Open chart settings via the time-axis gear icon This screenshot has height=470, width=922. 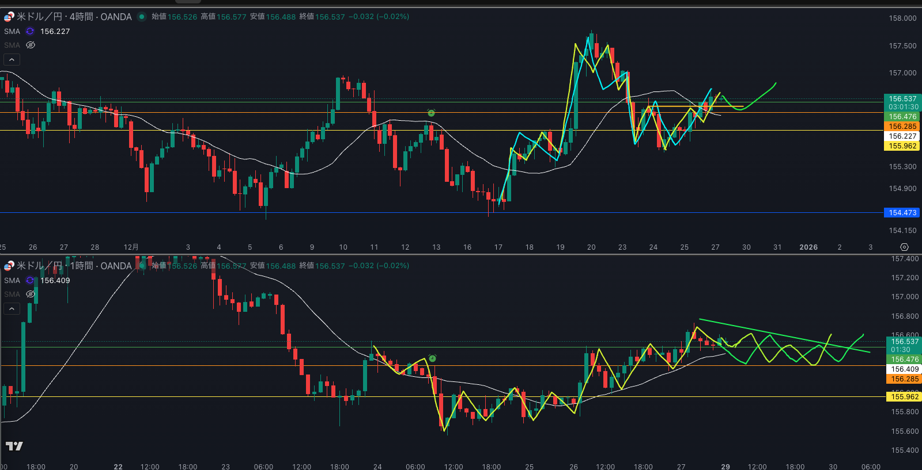[904, 247]
